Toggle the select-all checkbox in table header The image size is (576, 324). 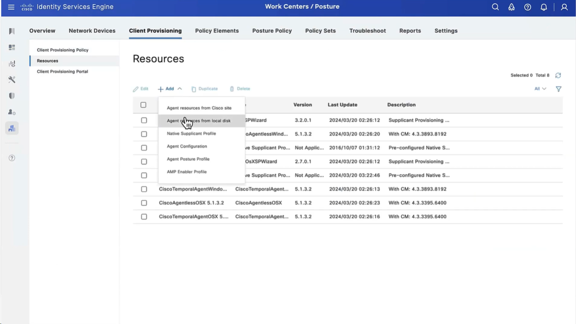(143, 105)
